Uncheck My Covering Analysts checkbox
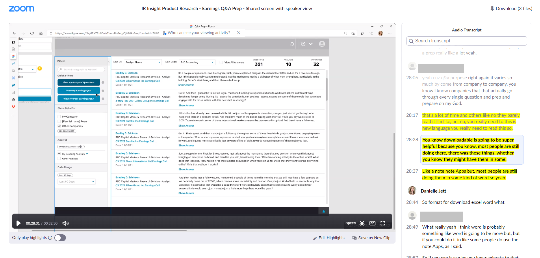This screenshot has height=258, width=540. click(59, 154)
